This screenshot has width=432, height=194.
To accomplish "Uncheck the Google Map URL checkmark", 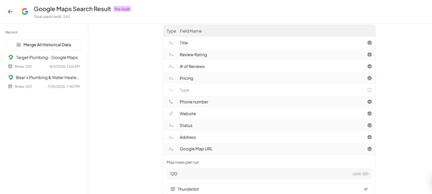I will [370, 149].
